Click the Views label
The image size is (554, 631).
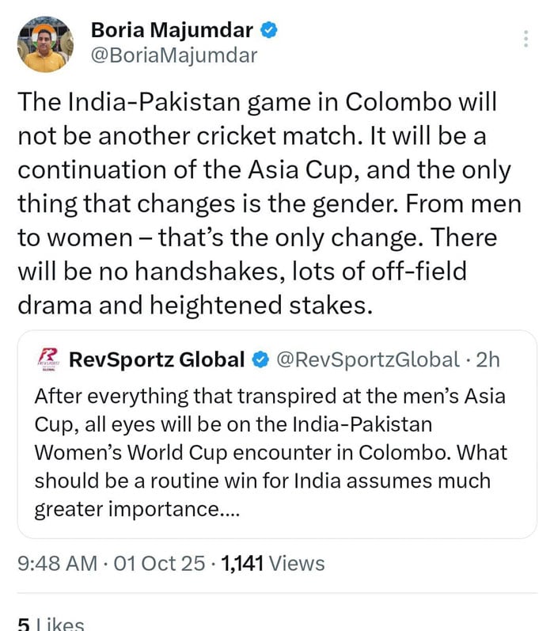[297, 564]
